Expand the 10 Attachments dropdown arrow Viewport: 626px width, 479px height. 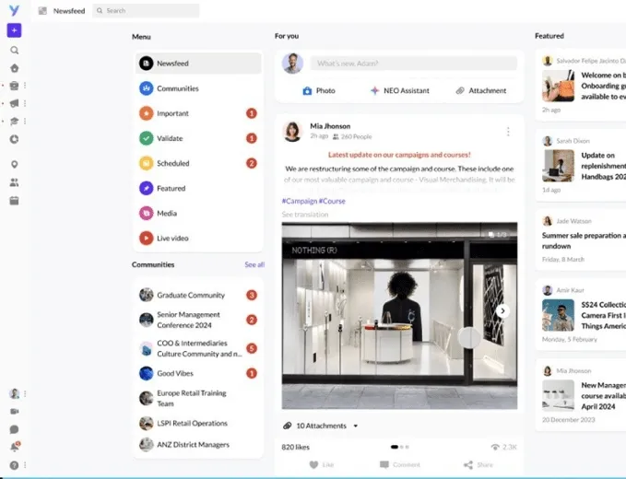(x=356, y=426)
